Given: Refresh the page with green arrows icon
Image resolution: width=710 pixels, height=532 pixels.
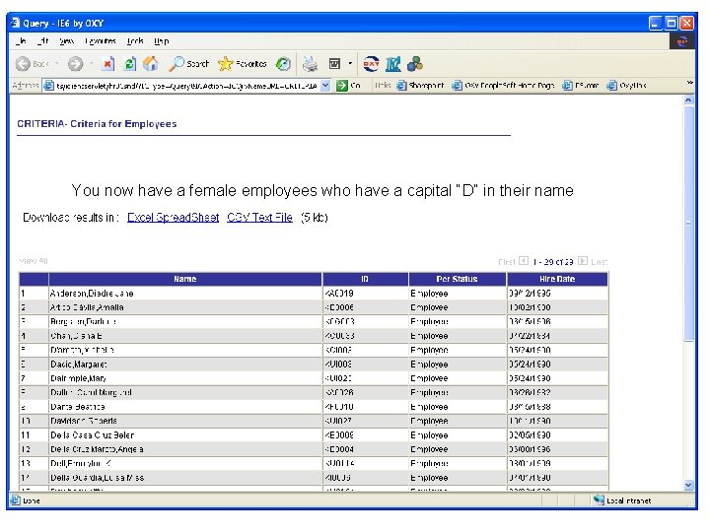Looking at the screenshot, I should 130,64.
